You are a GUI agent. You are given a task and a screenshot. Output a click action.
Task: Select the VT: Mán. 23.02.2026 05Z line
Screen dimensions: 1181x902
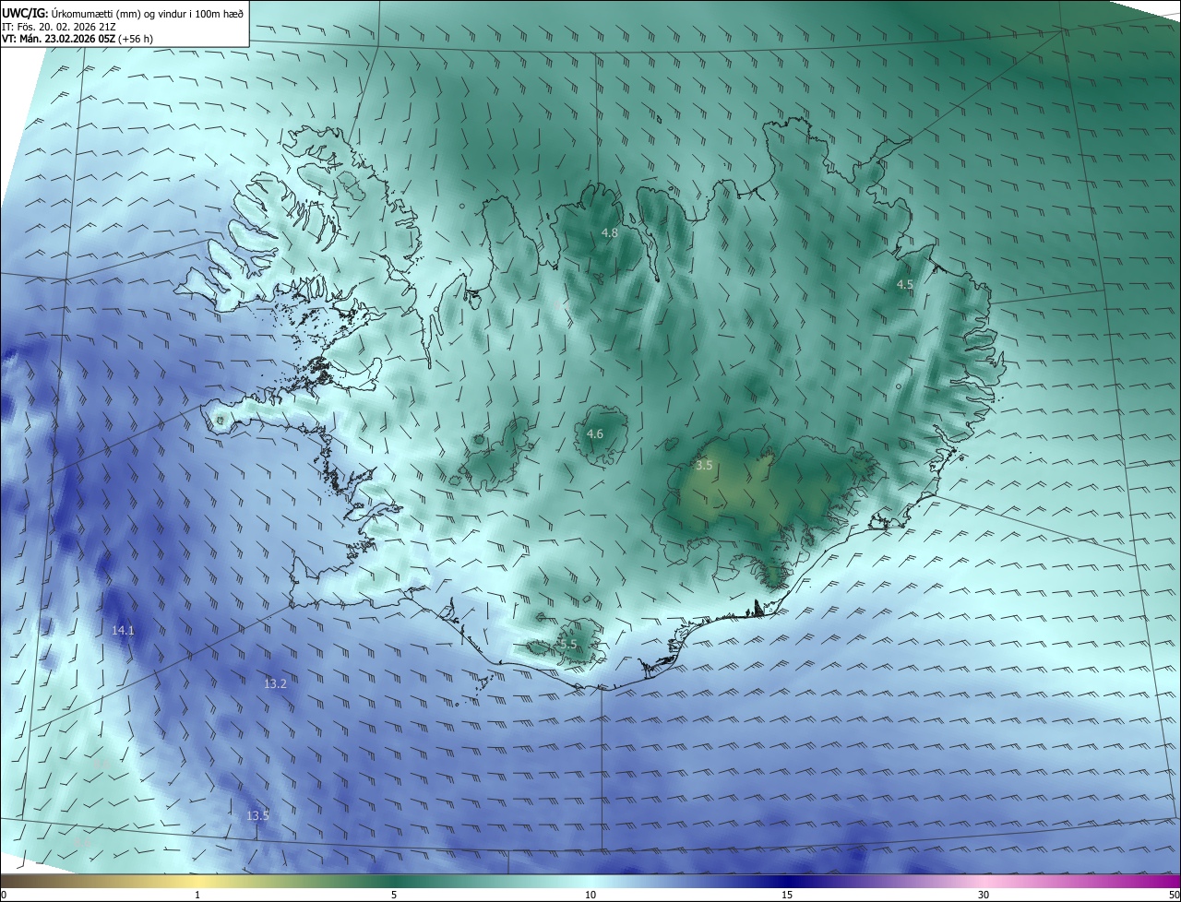point(77,39)
